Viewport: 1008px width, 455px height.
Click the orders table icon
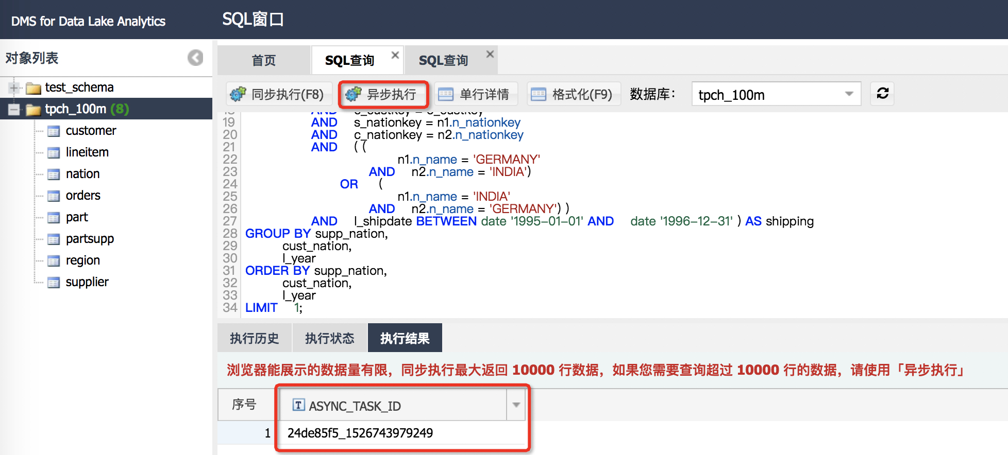54,196
